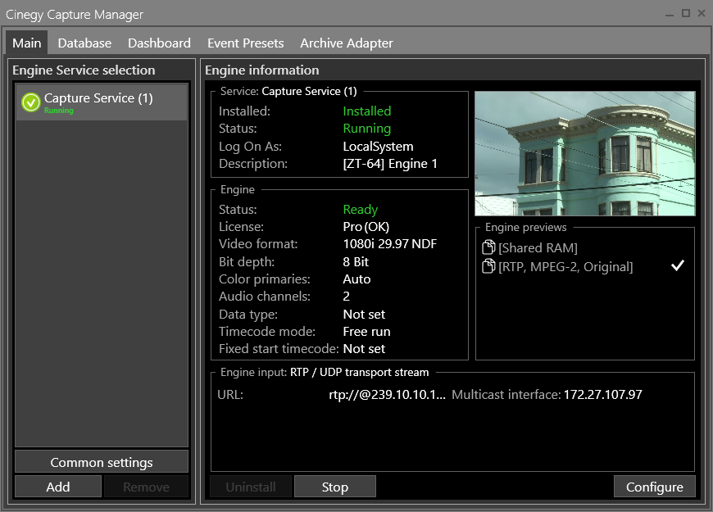Click the Timecode mode value Free run
Image resolution: width=713 pixels, height=512 pixels.
coord(366,332)
